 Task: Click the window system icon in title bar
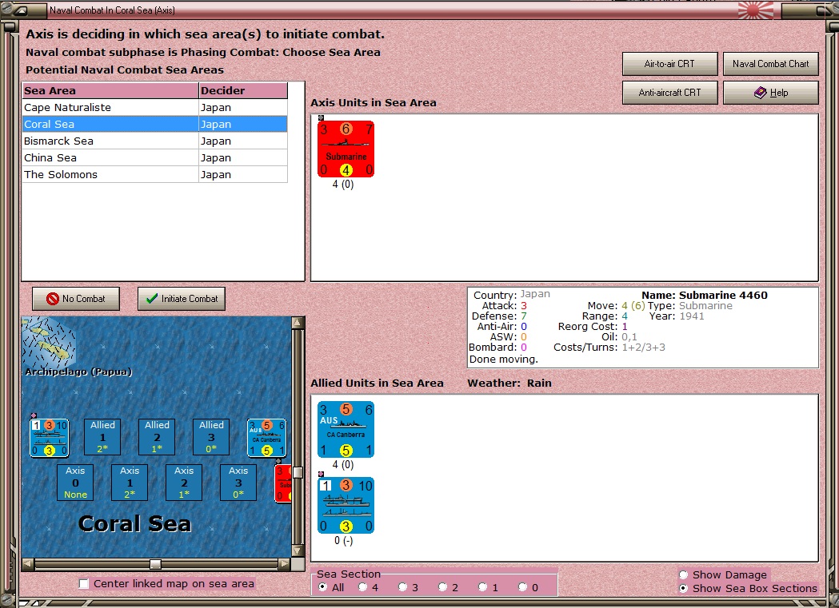click(20, 10)
